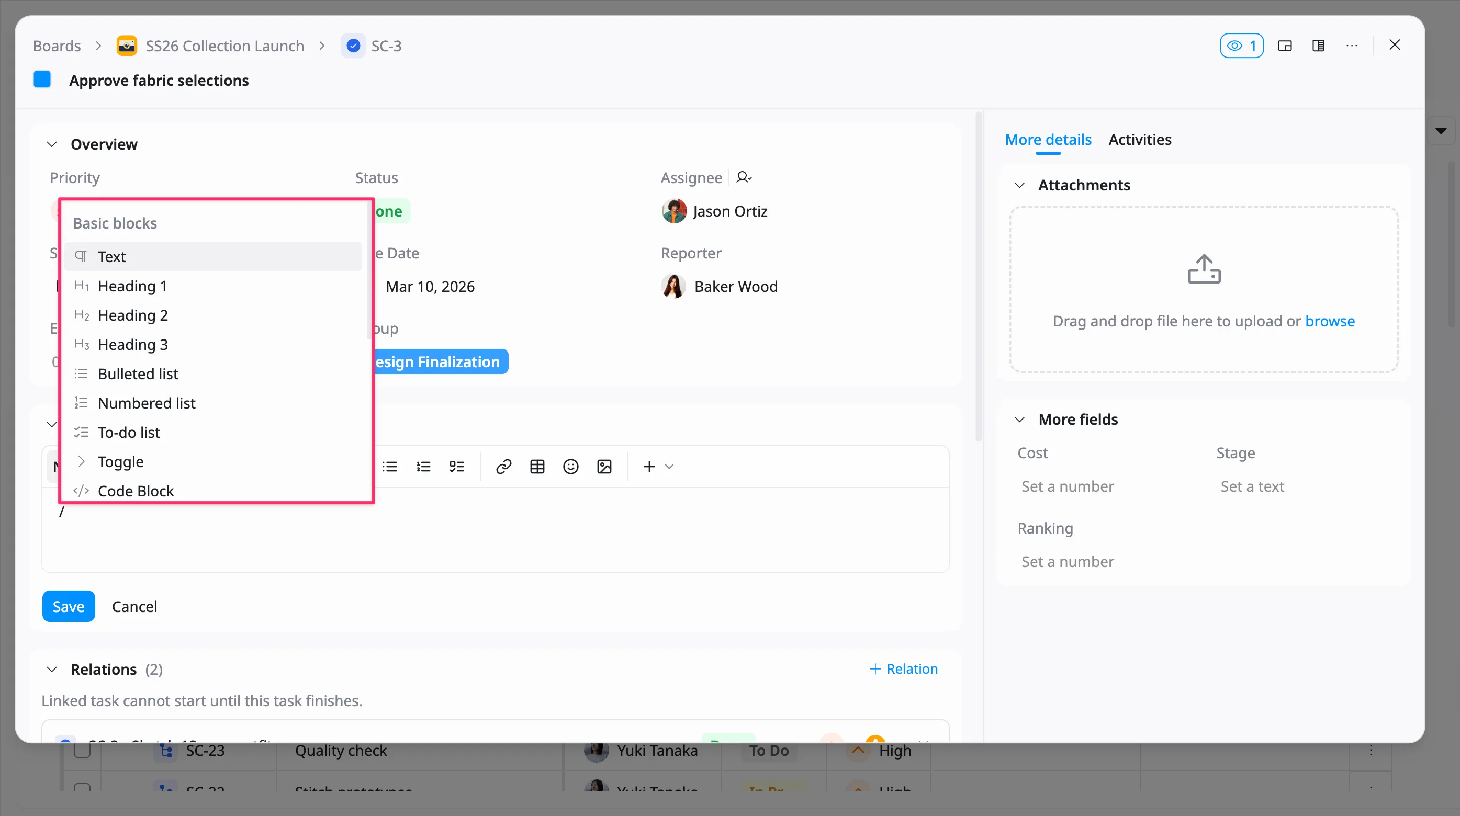Choose Toggle block
The height and width of the screenshot is (816, 1460).
click(x=213, y=462)
